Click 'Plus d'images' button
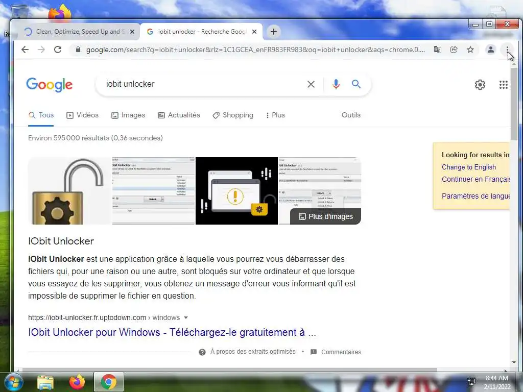This screenshot has height=392, width=523. point(325,216)
